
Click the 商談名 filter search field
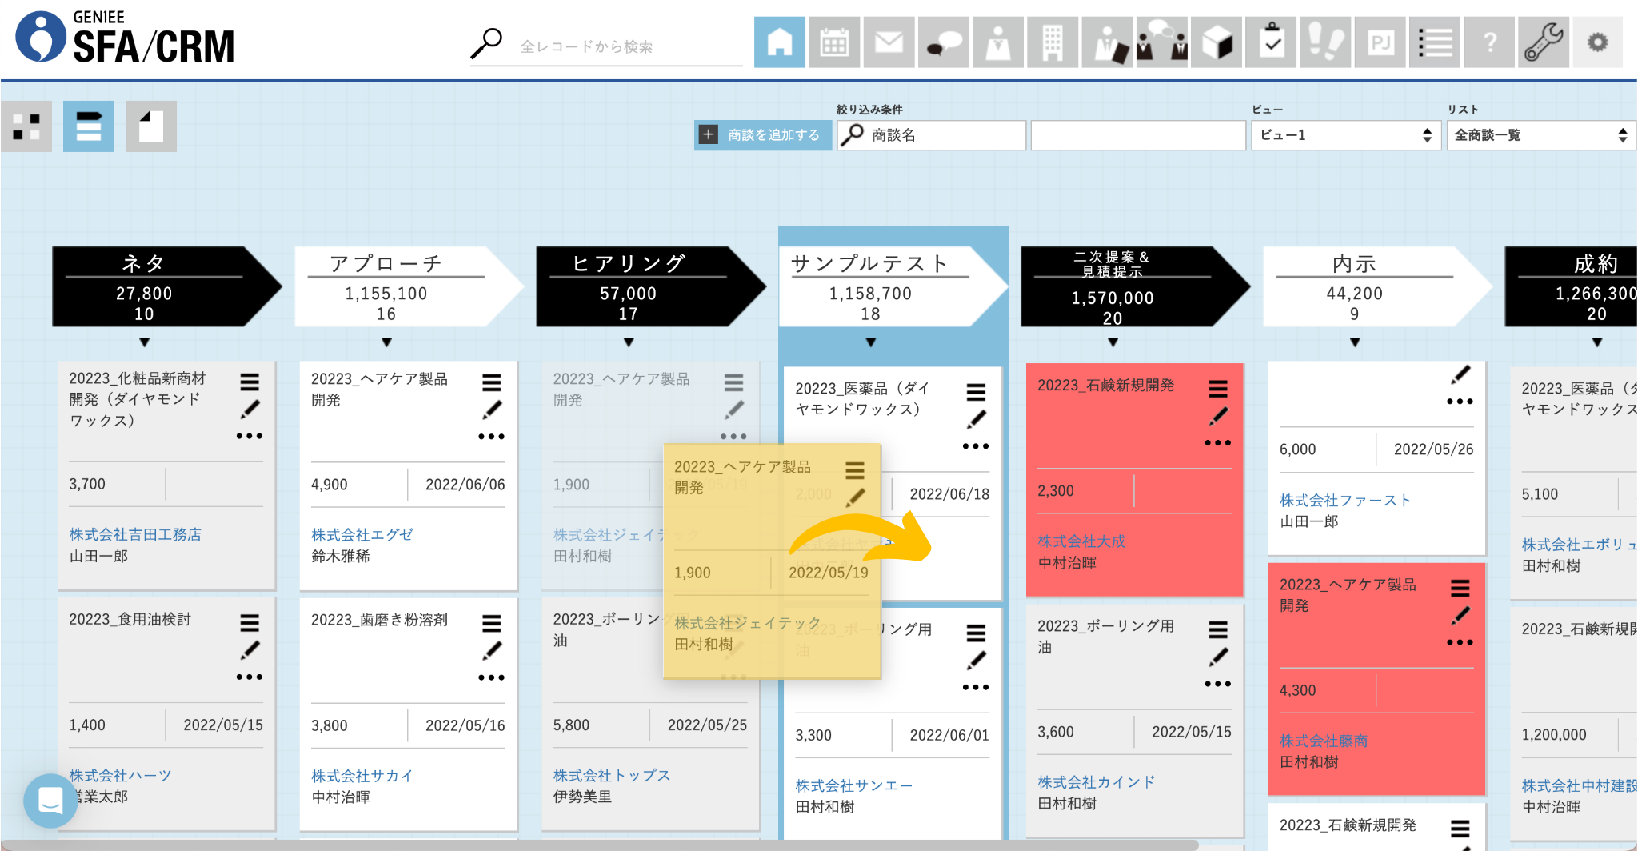pos(932,135)
